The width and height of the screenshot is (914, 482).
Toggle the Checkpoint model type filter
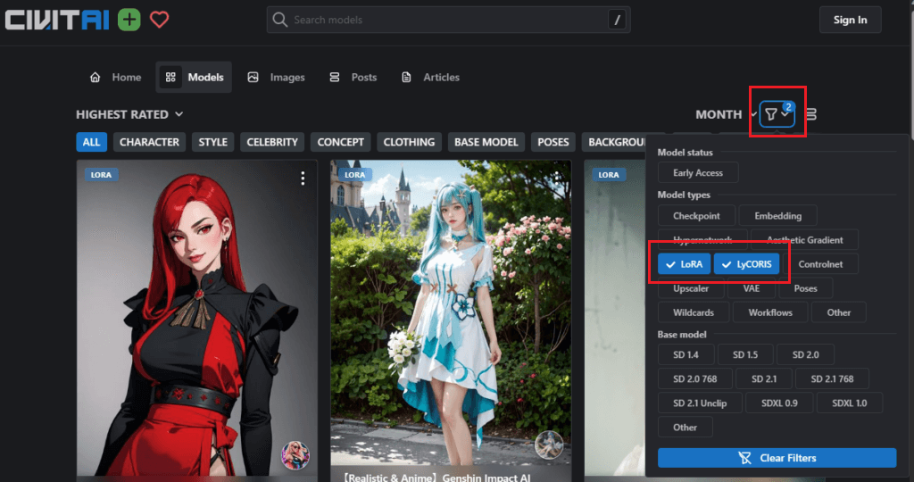pos(696,216)
